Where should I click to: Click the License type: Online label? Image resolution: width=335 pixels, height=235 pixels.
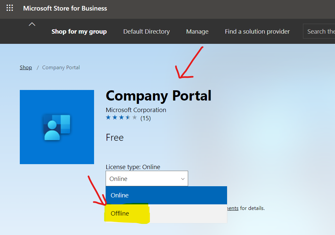point(133,167)
